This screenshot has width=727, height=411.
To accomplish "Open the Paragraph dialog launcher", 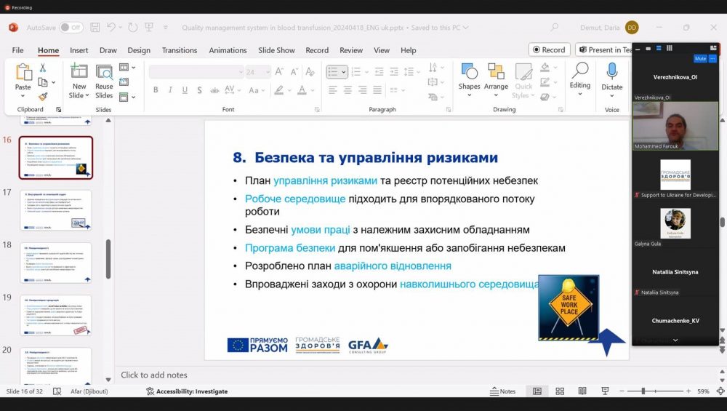I will pyautogui.click(x=449, y=109).
